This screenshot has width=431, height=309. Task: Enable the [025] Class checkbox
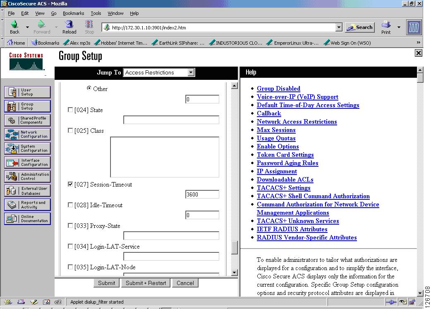tap(70, 130)
